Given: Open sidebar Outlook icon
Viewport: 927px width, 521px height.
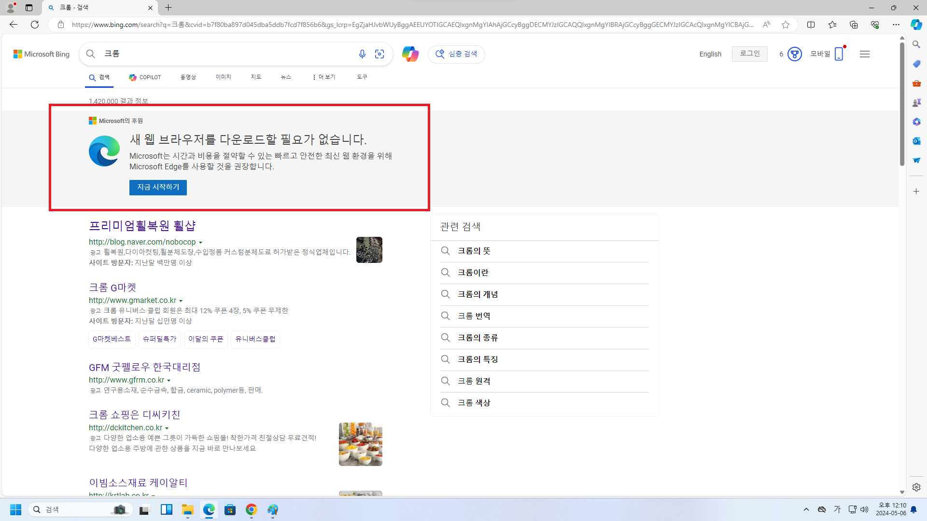Looking at the screenshot, I should [x=916, y=141].
